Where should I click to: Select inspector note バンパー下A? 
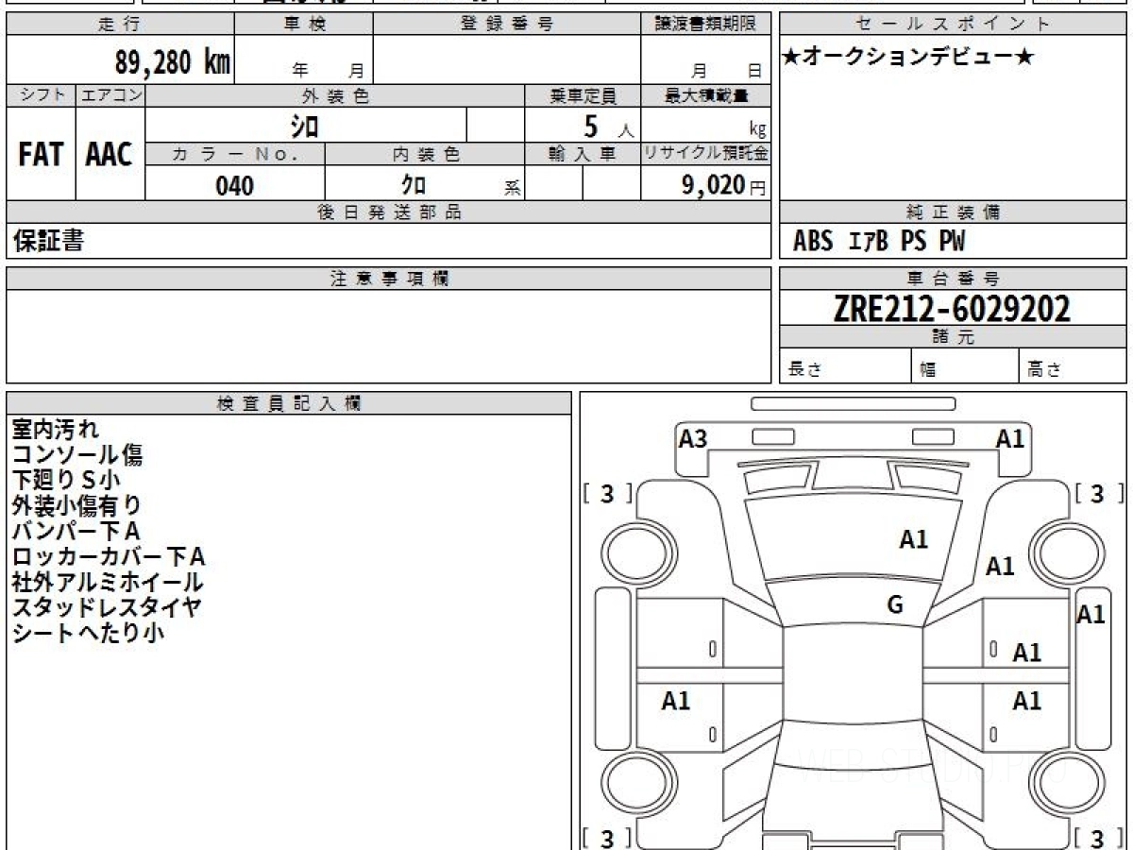pyautogui.click(x=76, y=532)
